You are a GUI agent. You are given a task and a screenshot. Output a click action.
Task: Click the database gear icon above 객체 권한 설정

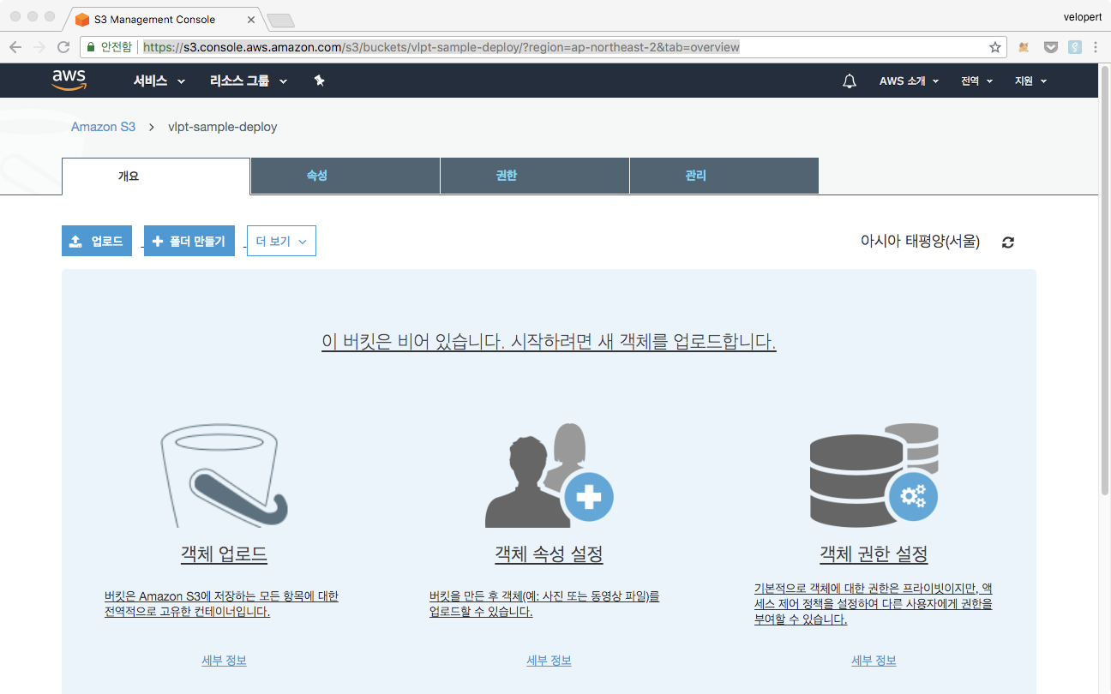874,475
